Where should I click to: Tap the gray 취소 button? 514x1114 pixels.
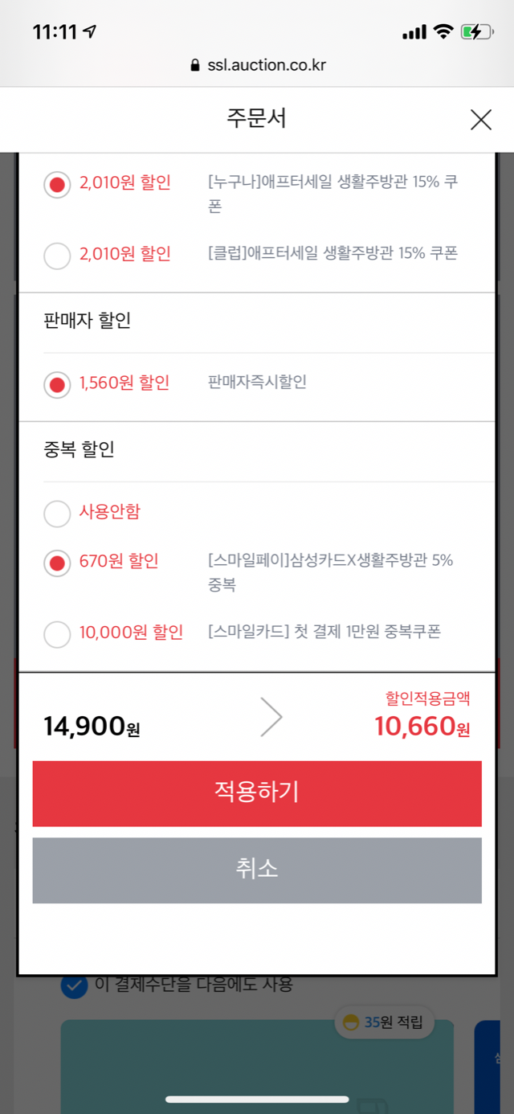[257, 870]
